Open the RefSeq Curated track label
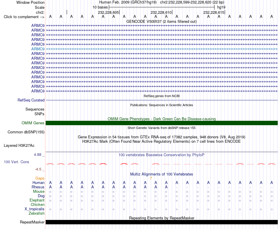The width and height of the screenshot is (278, 229). point(31,100)
